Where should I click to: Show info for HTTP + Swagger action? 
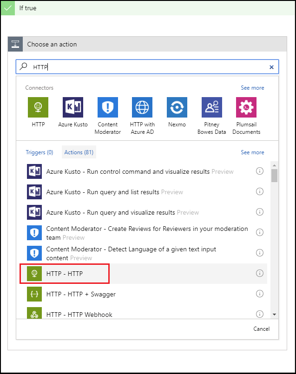(260, 294)
